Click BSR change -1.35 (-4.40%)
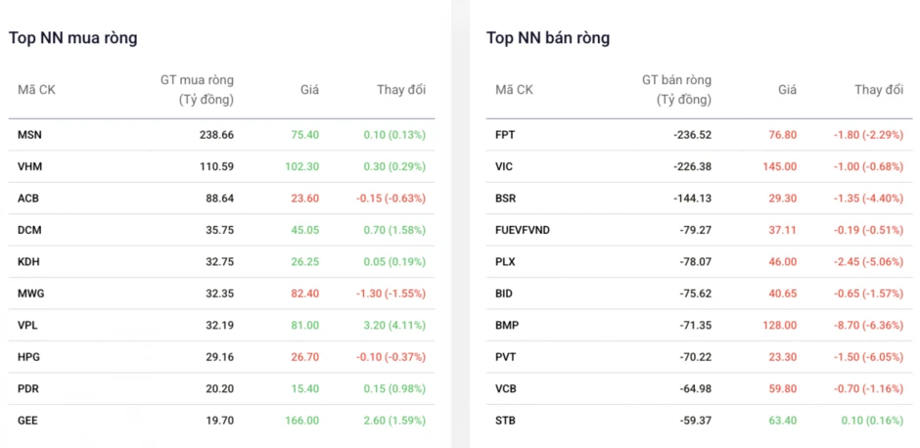Image resolution: width=920 pixels, height=448 pixels. (x=868, y=199)
